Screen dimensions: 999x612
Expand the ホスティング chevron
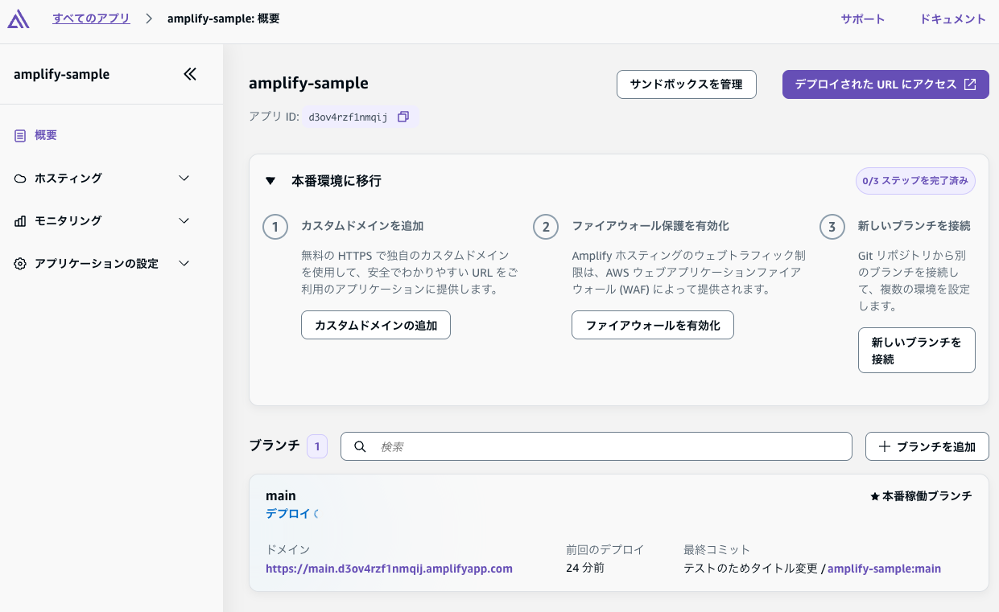[184, 179]
